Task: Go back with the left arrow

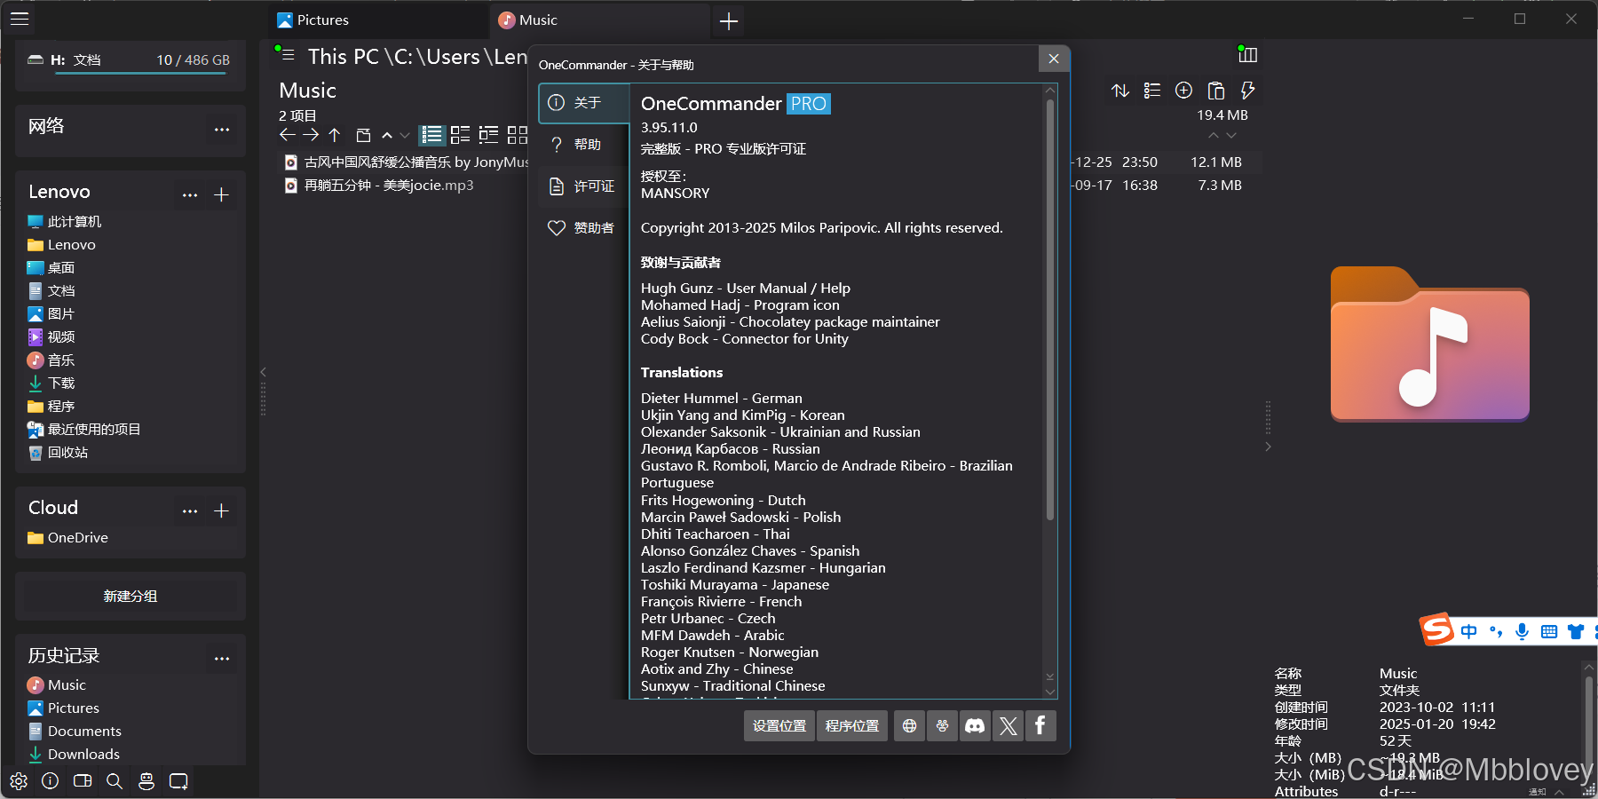Action: tap(288, 135)
